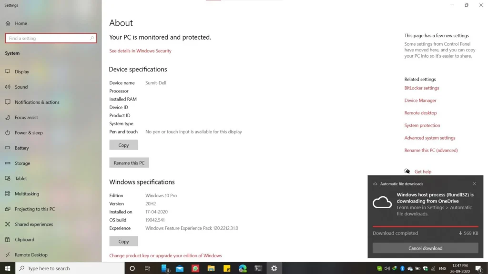Click the ENG language indicator
The width and height of the screenshot is (488, 274).
(x=442, y=268)
